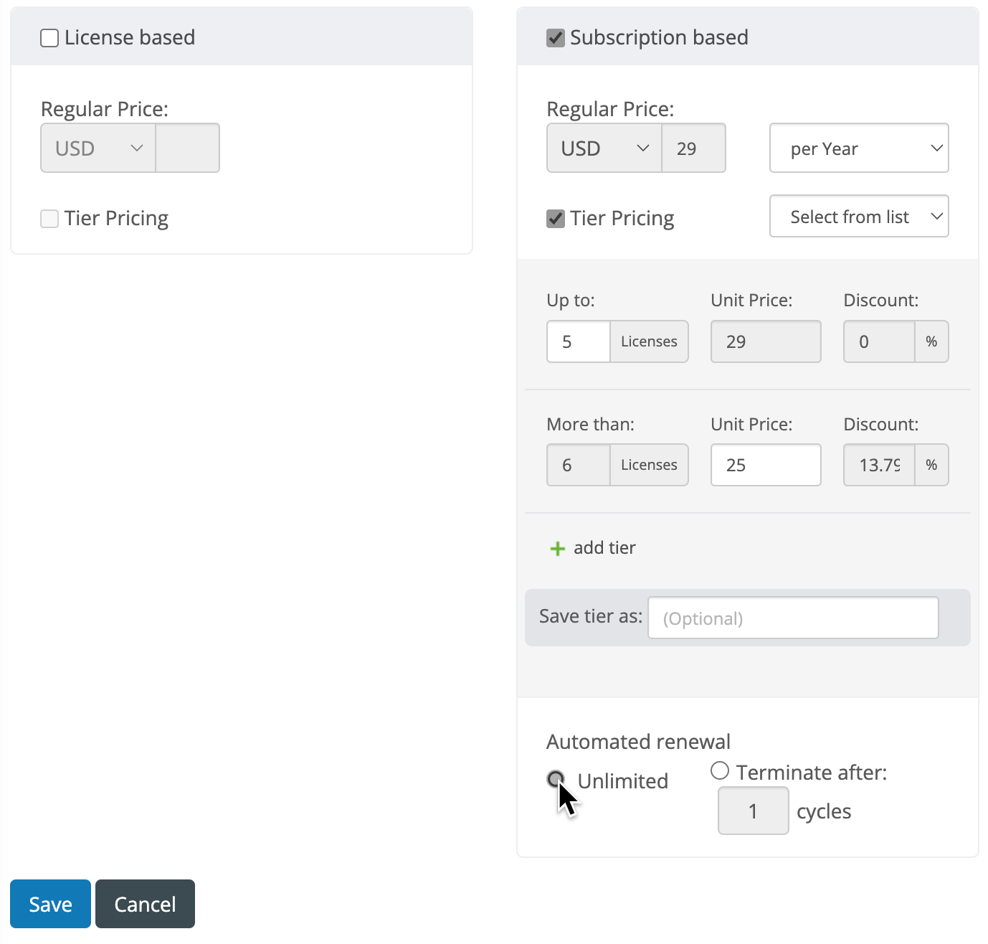Enable the License based checkbox

point(49,38)
